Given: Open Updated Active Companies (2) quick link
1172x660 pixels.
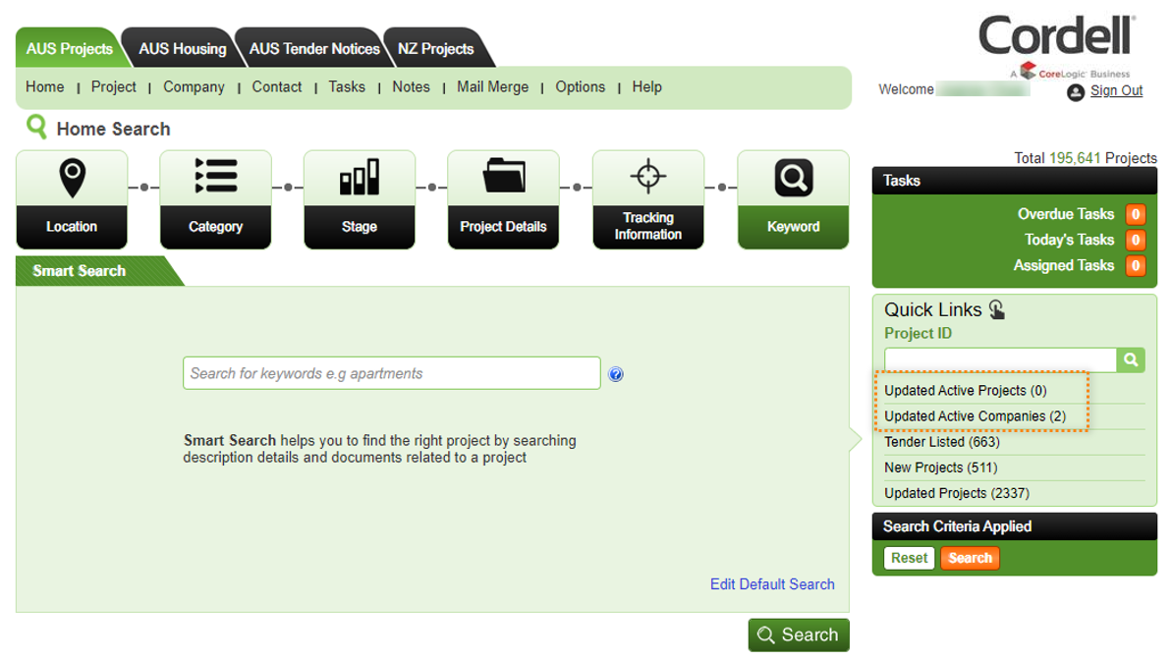Looking at the screenshot, I should click(x=975, y=416).
